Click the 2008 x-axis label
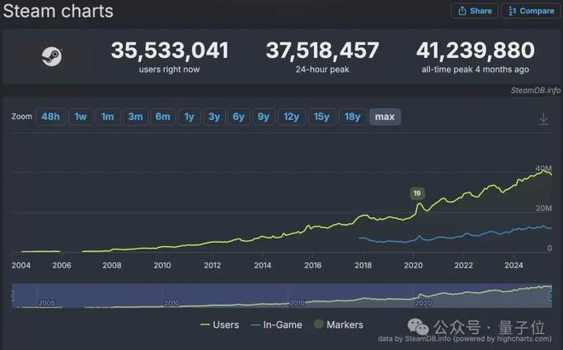 tap(112, 266)
